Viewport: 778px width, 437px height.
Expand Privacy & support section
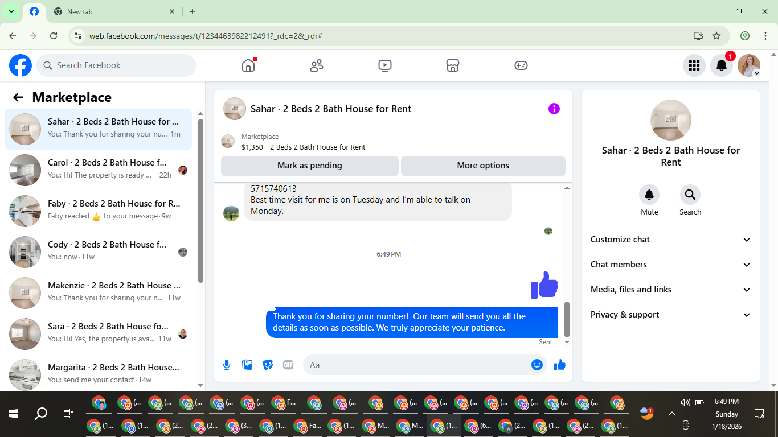(x=671, y=315)
